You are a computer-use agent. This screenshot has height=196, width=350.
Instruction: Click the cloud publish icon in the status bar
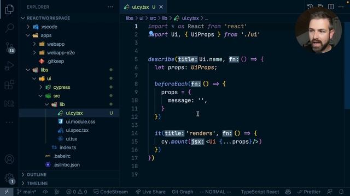point(45,192)
